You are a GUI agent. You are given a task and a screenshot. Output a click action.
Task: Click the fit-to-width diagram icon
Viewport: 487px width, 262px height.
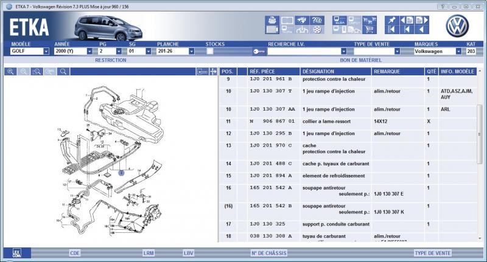point(202,72)
